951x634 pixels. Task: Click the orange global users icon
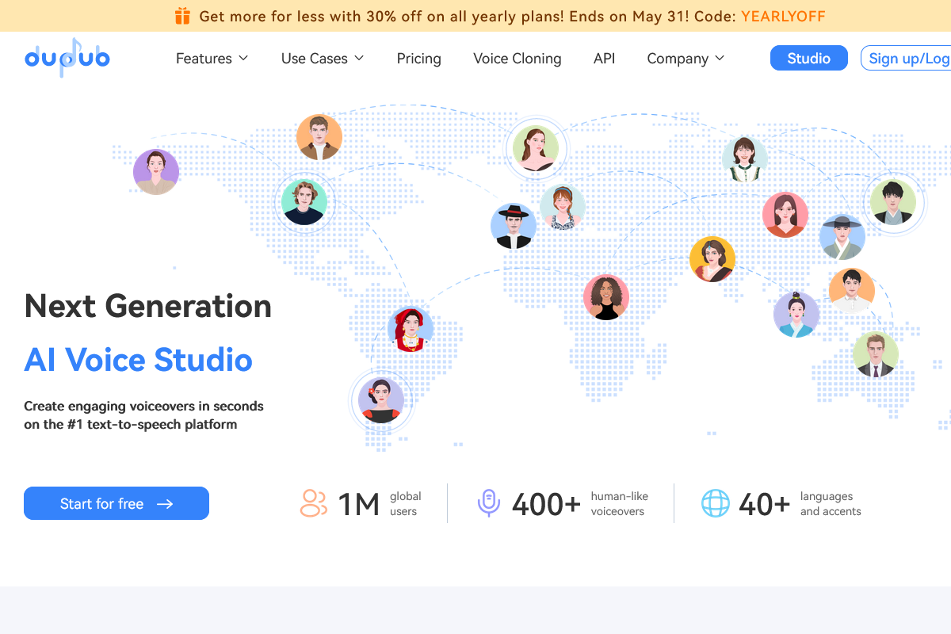pyautogui.click(x=314, y=502)
